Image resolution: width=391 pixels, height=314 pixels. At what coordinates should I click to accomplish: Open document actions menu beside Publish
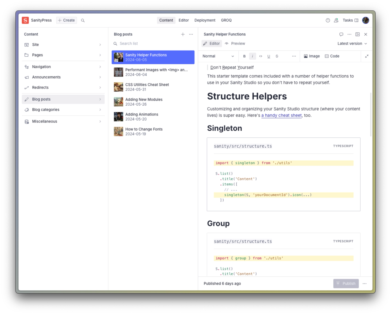364,283
